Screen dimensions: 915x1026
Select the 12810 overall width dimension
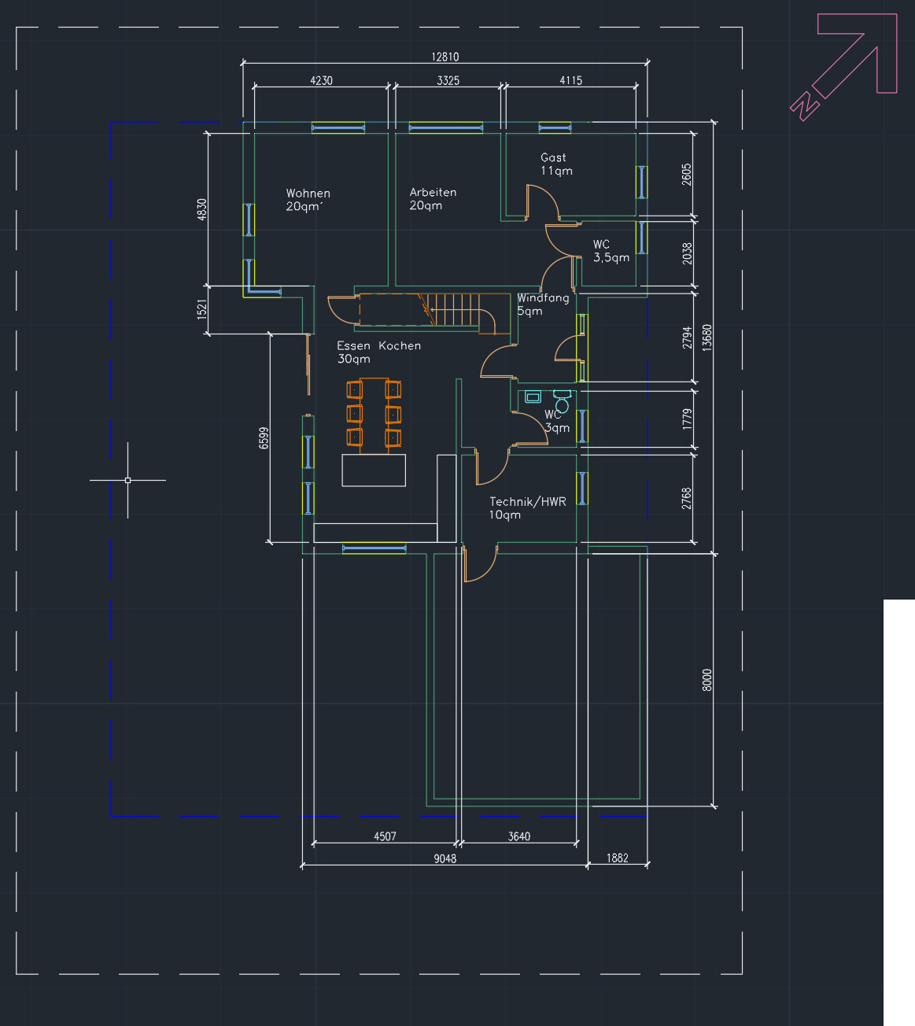pos(445,57)
